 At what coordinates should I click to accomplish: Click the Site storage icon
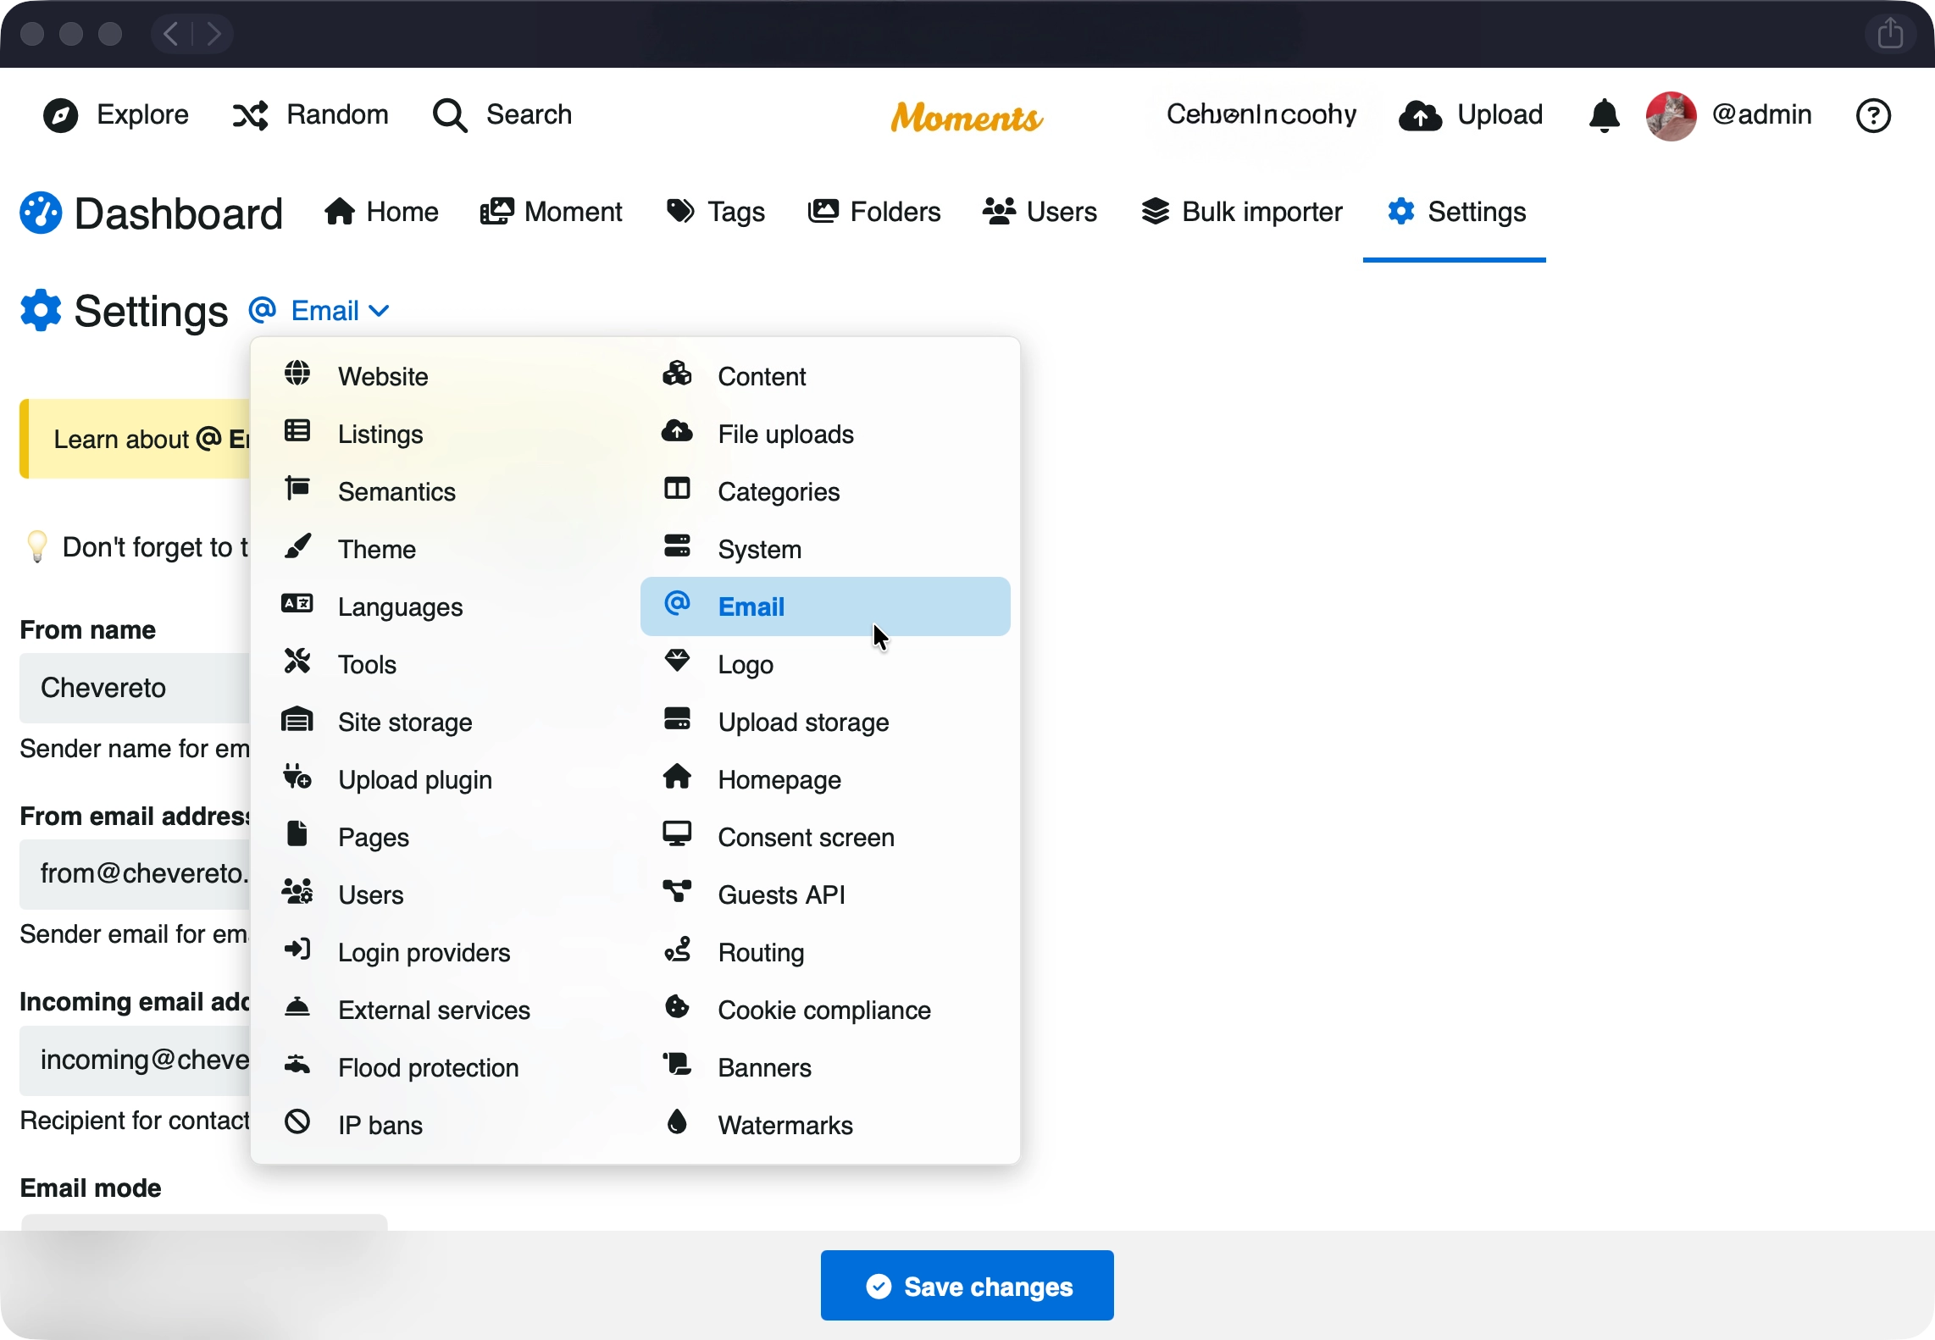tap(297, 719)
